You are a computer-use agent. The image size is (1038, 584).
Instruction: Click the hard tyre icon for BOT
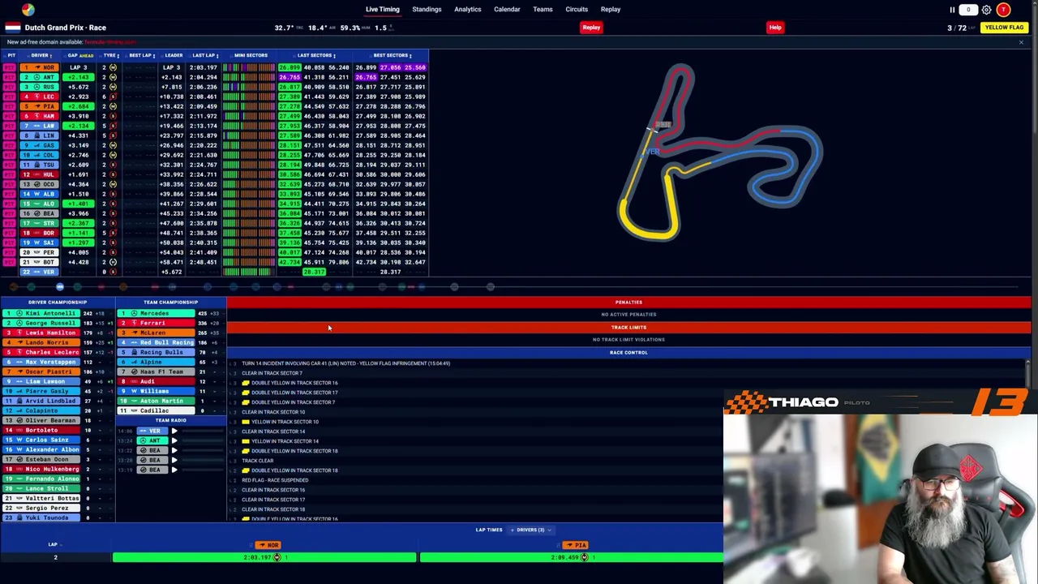113,263
